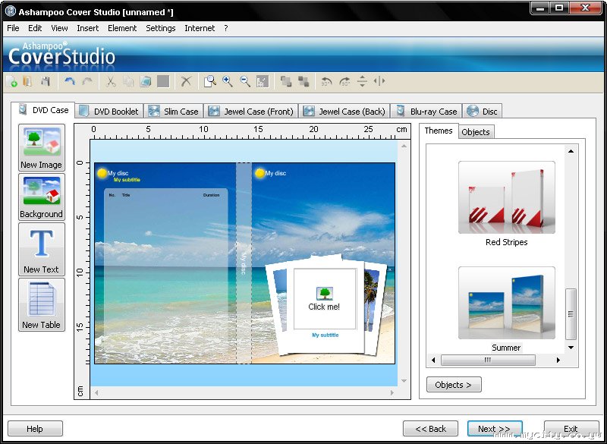Rotate element left 90 degrees
This screenshot has height=444, width=607.
[327, 81]
